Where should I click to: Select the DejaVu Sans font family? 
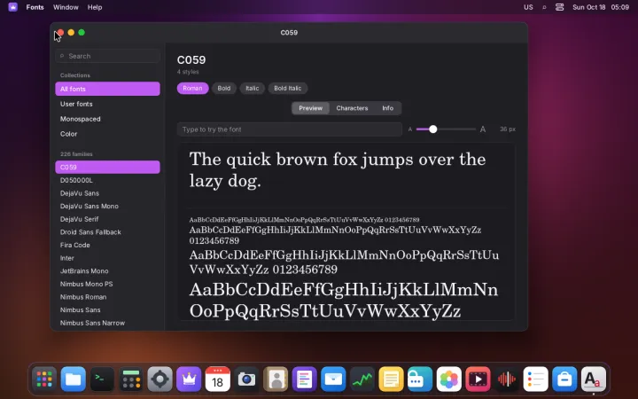[107, 193]
